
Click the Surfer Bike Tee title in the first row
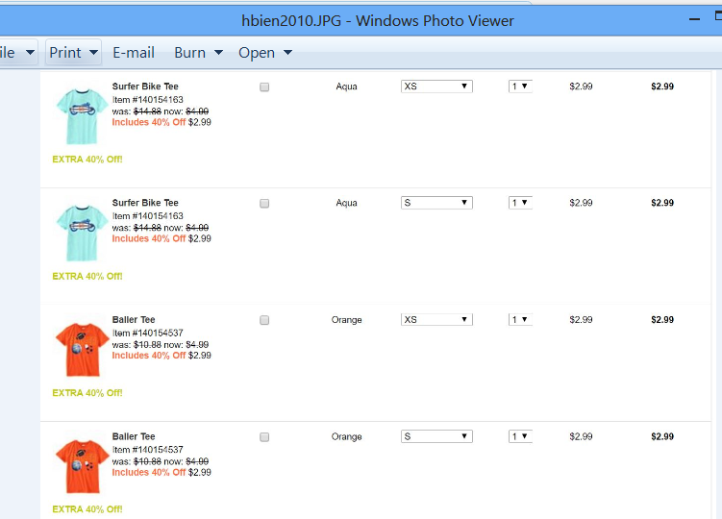pyautogui.click(x=145, y=86)
